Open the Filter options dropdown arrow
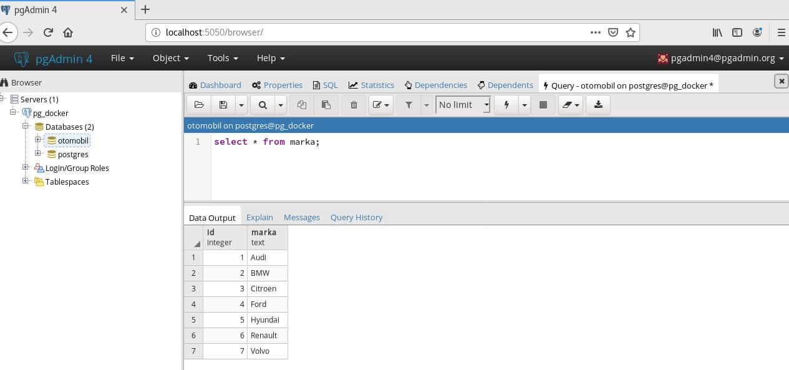Viewport: 789px width, 370px height. coord(427,105)
